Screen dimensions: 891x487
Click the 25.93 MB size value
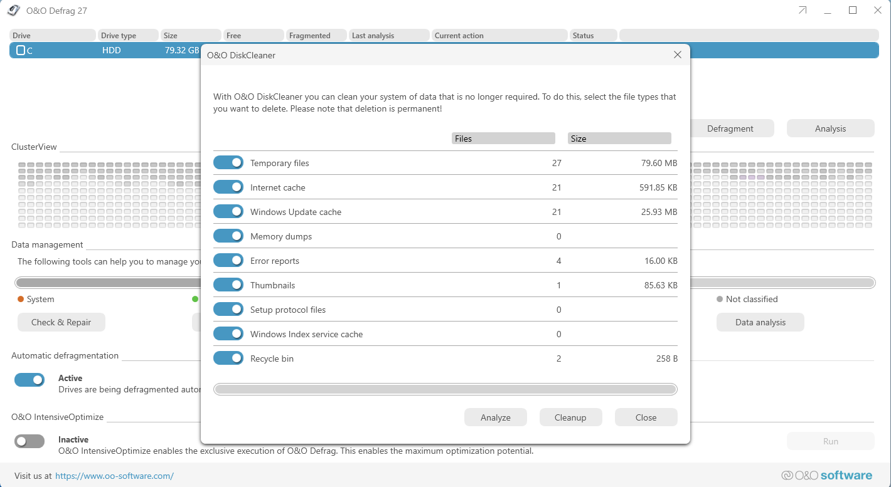click(659, 212)
